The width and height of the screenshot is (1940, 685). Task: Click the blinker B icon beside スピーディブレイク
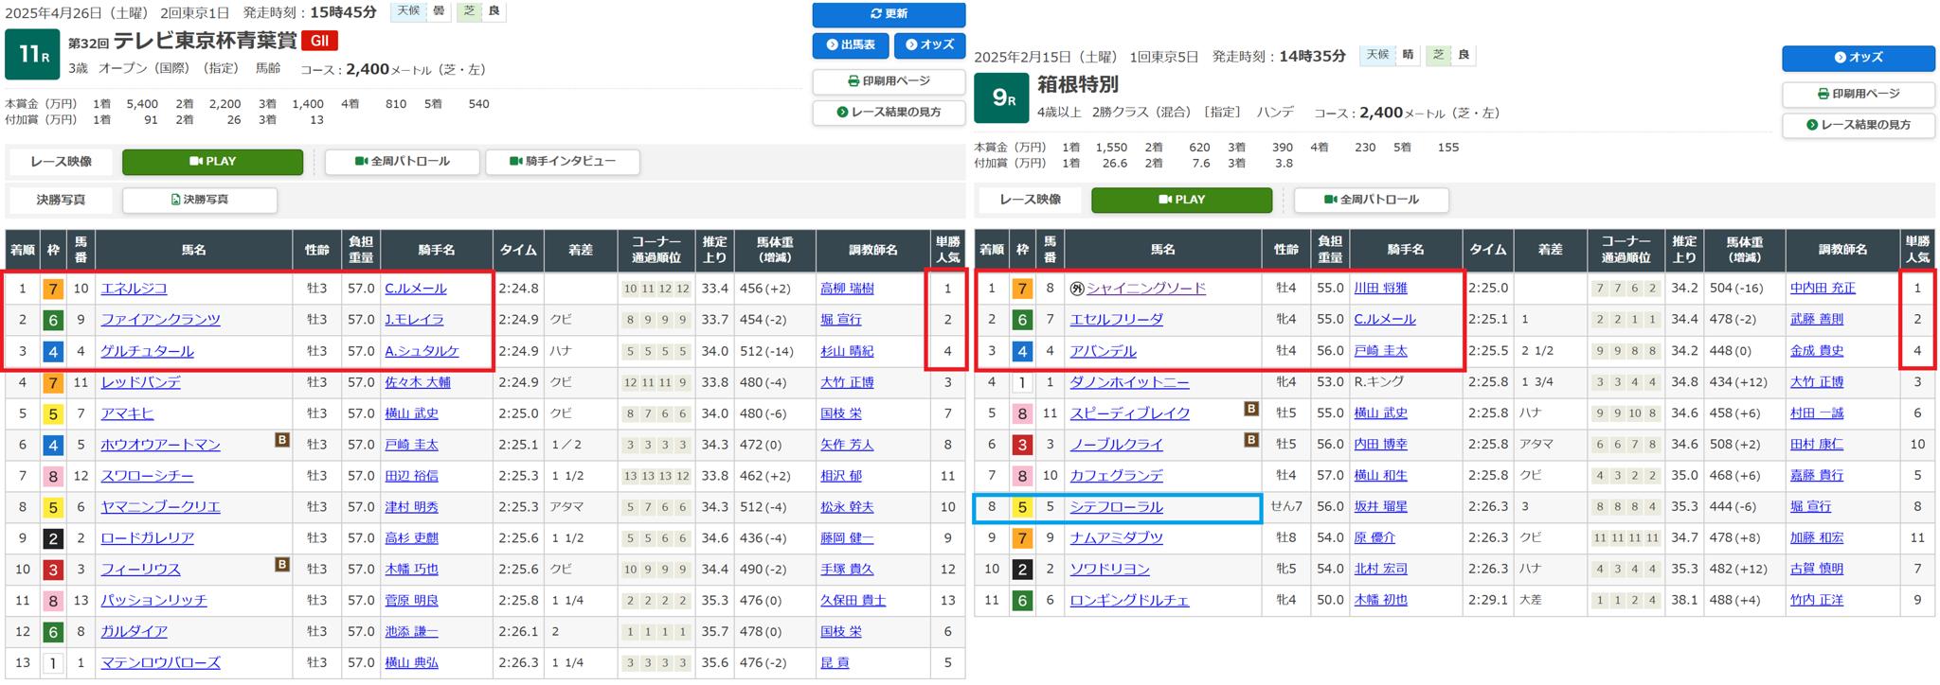coord(1250,409)
